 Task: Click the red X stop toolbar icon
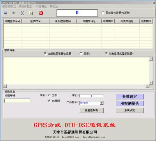point(41,13)
